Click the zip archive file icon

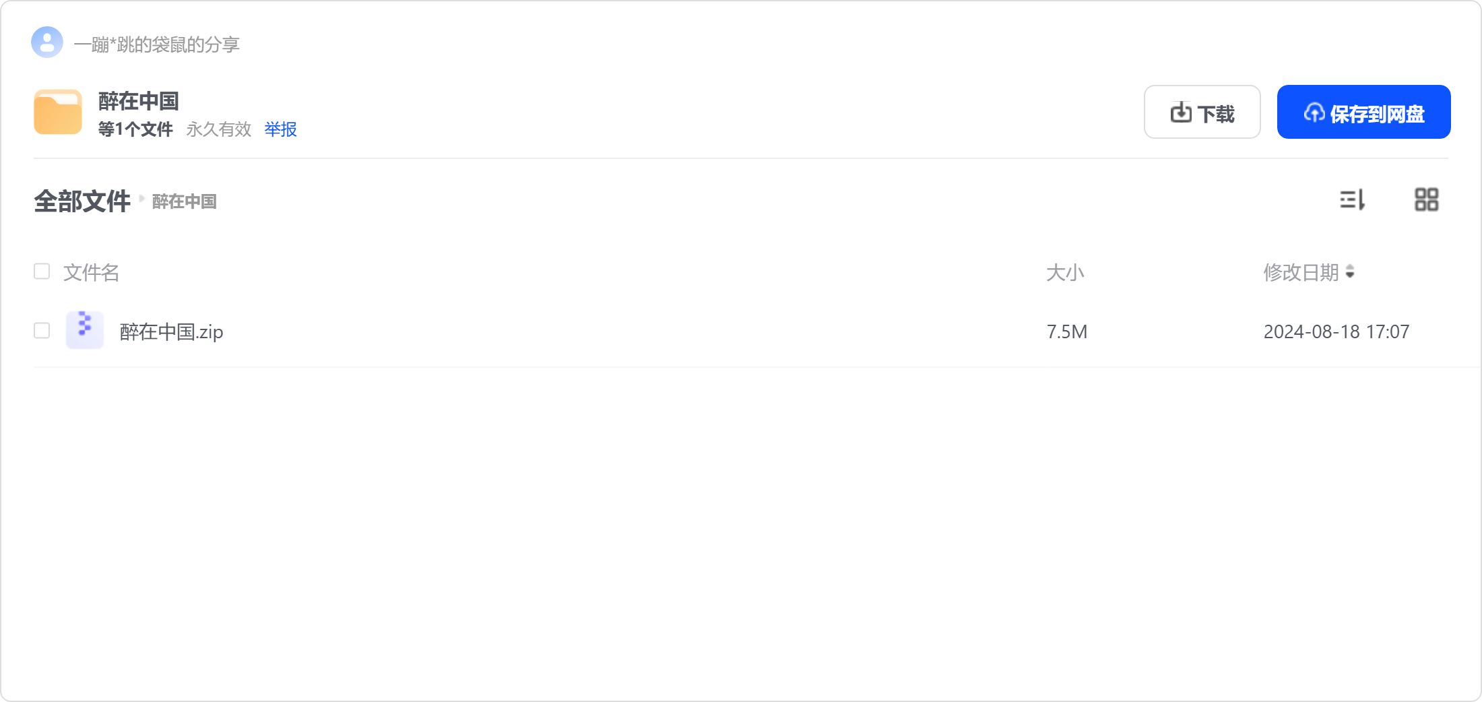coord(85,330)
